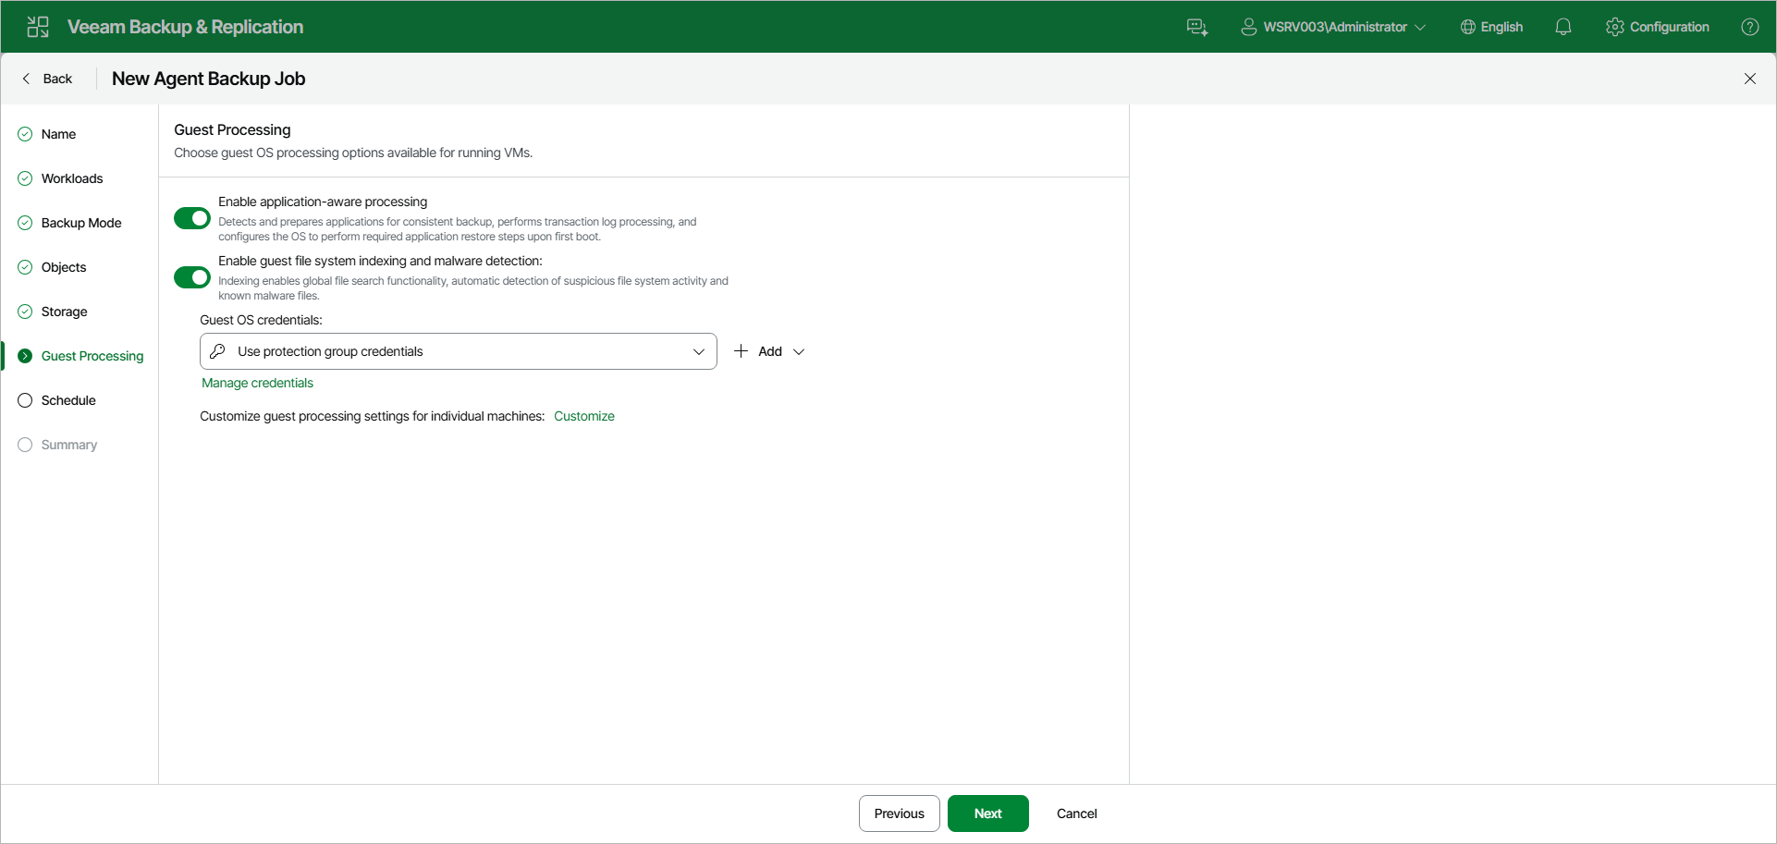Select the Summary wizard step
1777x844 pixels.
[69, 445]
